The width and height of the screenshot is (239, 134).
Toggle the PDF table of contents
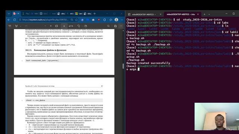click(10, 26)
